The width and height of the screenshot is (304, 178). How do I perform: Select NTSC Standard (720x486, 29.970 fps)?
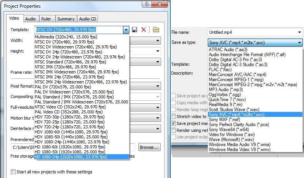click(82, 62)
